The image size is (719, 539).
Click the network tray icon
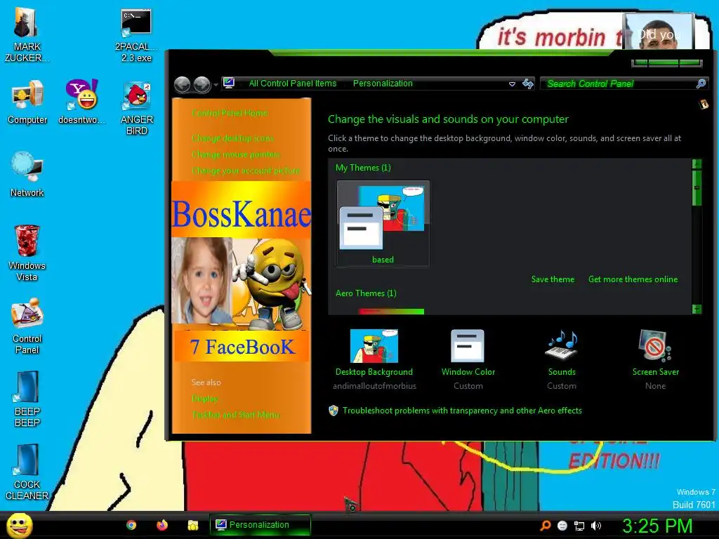[579, 526]
